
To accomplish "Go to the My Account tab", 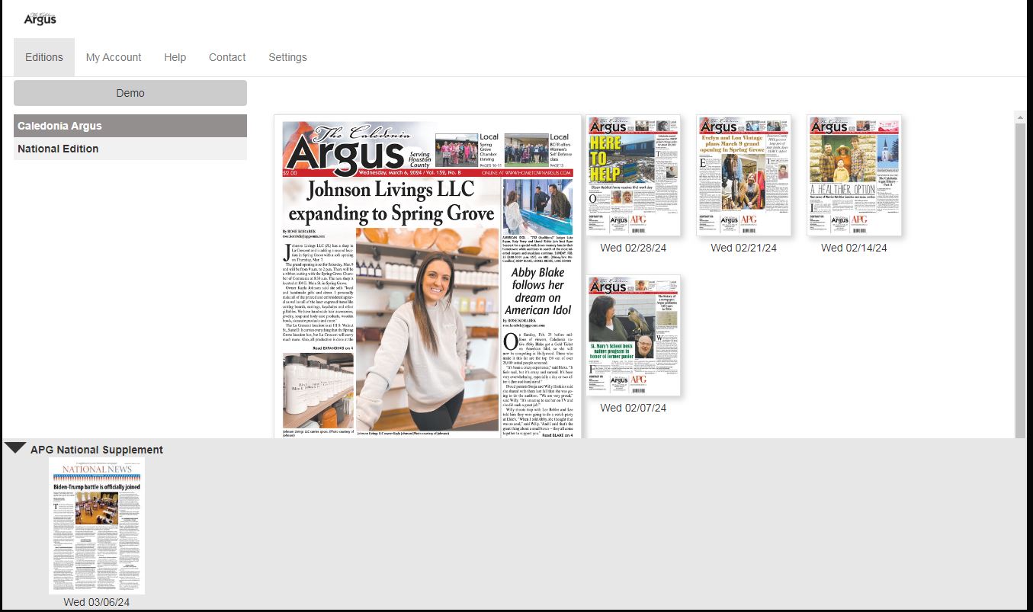I will 114,57.
